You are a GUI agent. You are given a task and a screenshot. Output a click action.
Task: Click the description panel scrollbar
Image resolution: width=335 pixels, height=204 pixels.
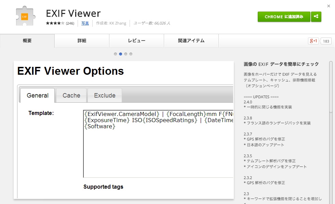click(331, 87)
